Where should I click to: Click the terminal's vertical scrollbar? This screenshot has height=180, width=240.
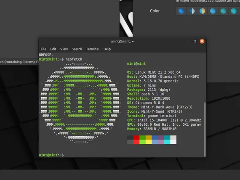[205, 130]
